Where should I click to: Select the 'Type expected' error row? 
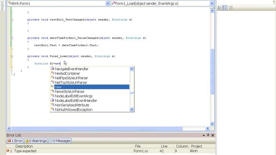111,151
